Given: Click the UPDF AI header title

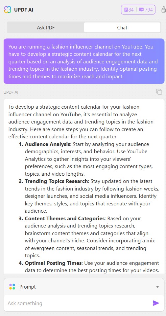Looking at the screenshot, I should (24, 10).
